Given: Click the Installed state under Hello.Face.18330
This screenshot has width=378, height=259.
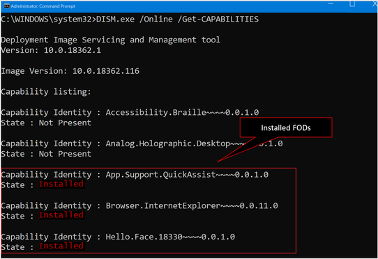Looking at the screenshot, I should tap(61, 246).
